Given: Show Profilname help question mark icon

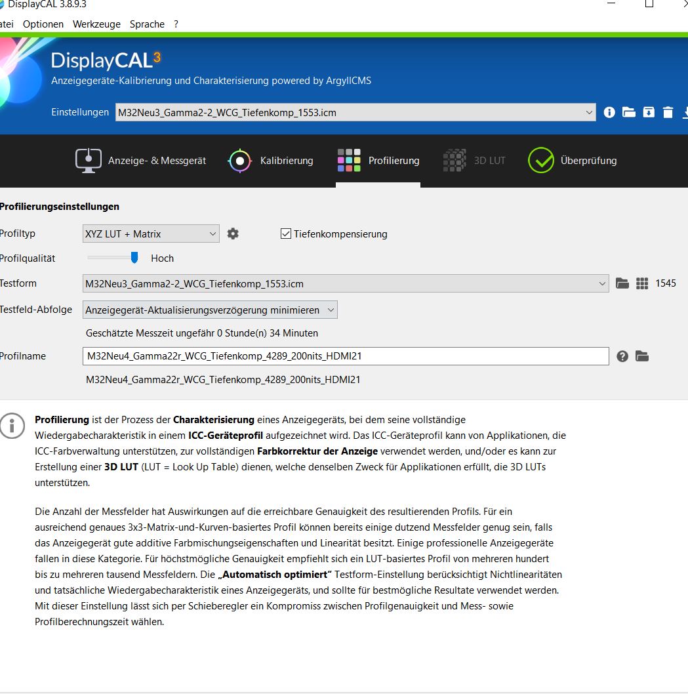Looking at the screenshot, I should click(622, 356).
